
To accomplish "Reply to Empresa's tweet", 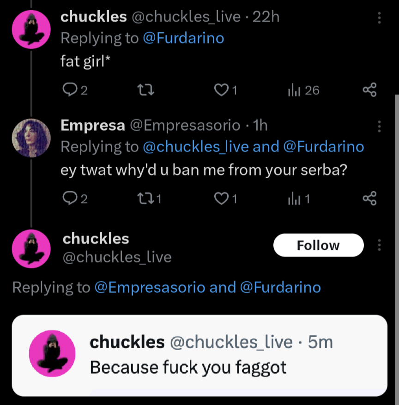I will pos(69,199).
